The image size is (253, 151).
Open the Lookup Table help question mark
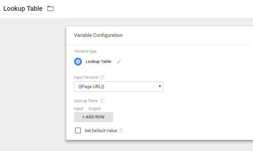tap(102, 101)
